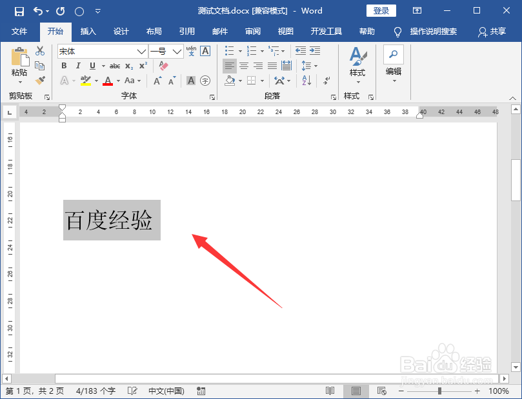
Task: Apply numbered list
Action: (252, 51)
